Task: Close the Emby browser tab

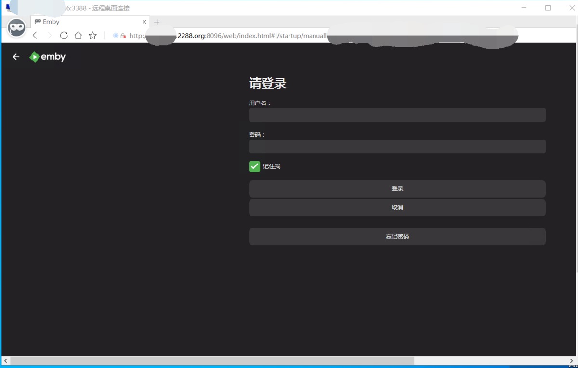Action: [x=144, y=22]
